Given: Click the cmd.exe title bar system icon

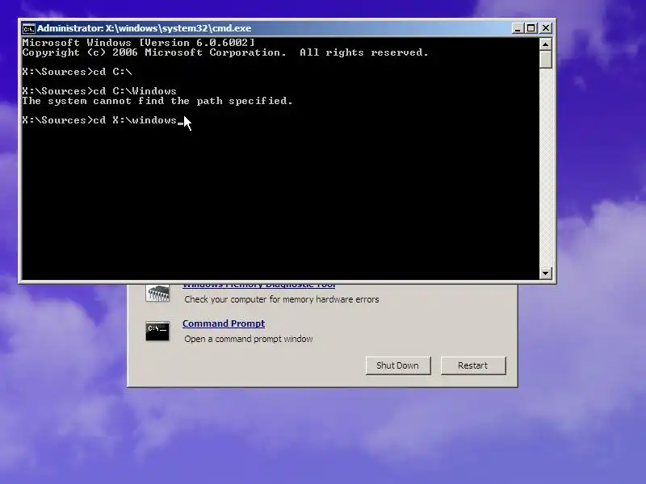Looking at the screenshot, I should pos(29,28).
